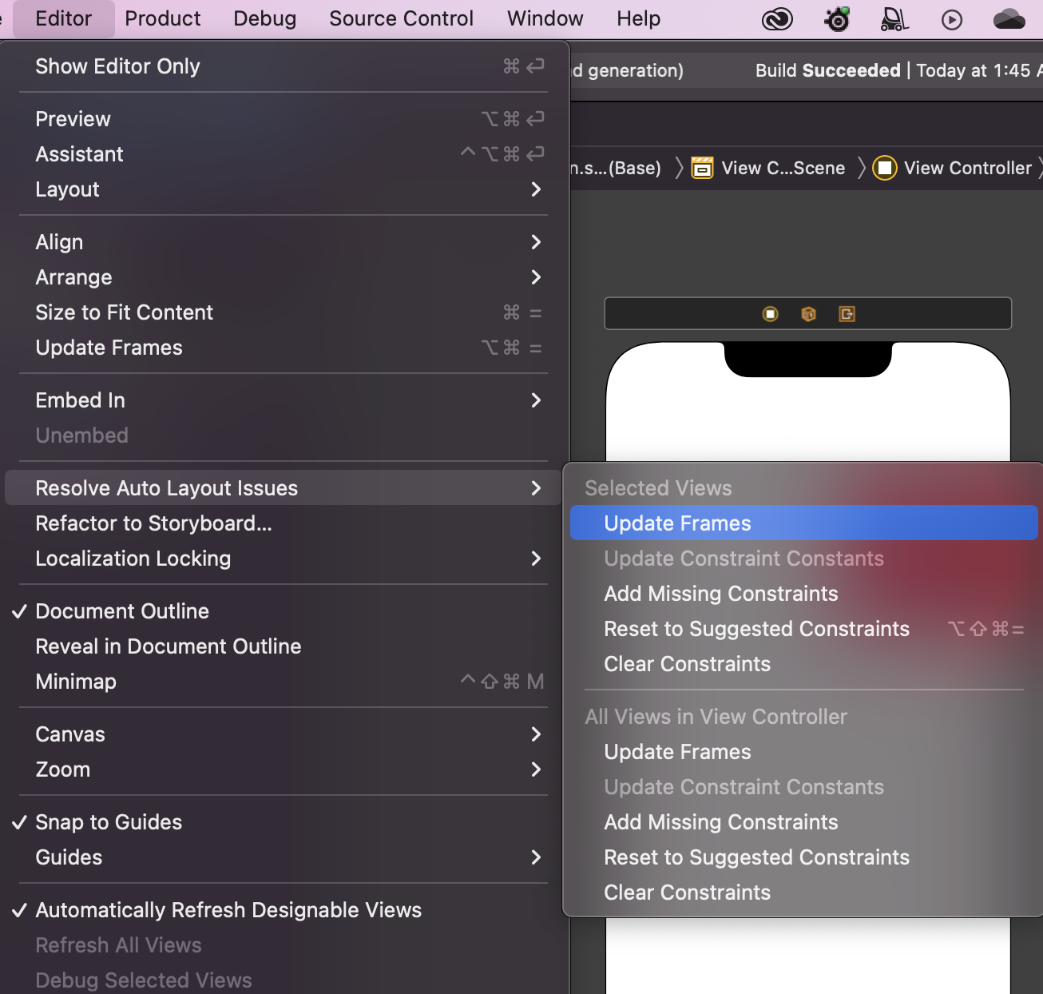Toggle Document Outline menu item
The width and height of the screenshot is (1043, 994).
click(284, 611)
